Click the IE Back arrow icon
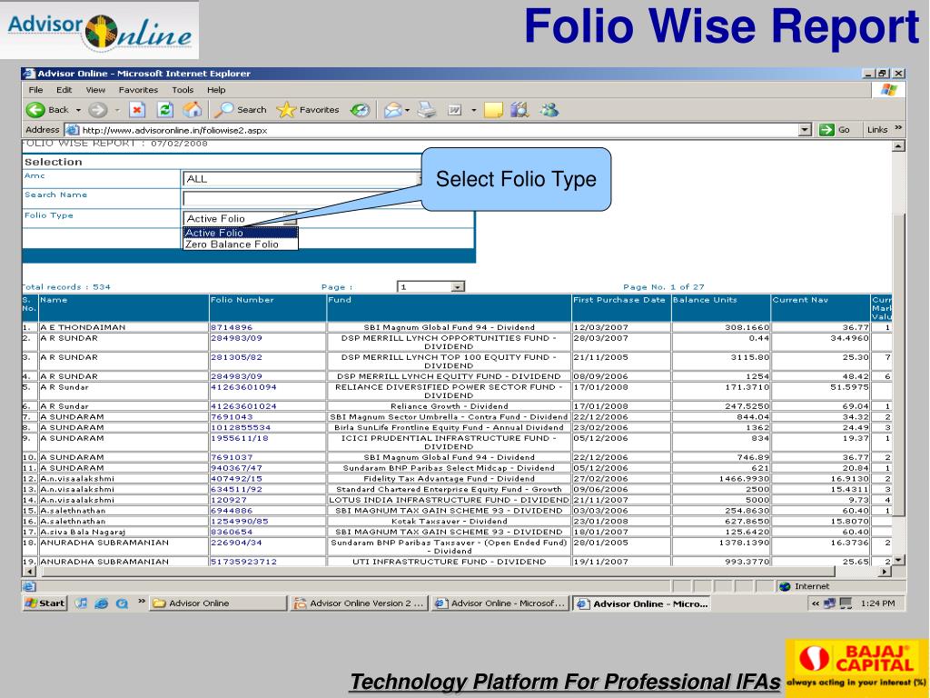 tap(35, 110)
